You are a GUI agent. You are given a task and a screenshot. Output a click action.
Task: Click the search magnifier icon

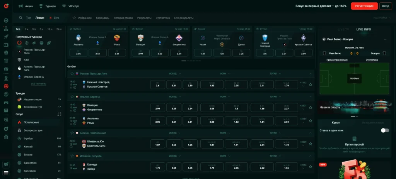coord(20,18)
